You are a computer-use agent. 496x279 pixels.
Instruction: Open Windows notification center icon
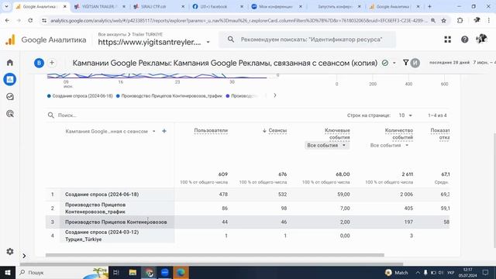click(x=486, y=272)
